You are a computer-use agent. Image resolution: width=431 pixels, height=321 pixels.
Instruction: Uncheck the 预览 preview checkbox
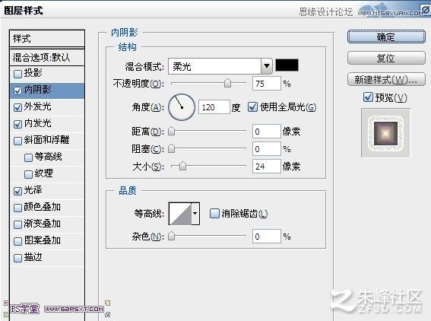[368, 97]
